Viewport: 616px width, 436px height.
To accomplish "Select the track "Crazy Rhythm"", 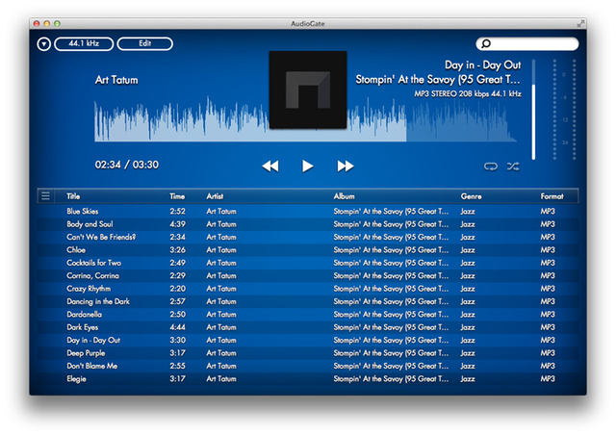I will tap(308, 289).
